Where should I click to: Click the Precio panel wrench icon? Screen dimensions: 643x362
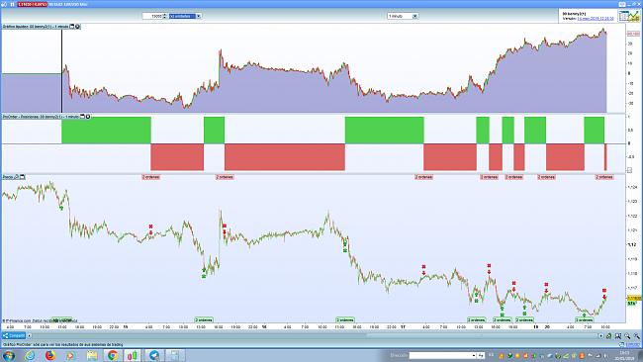17,177
